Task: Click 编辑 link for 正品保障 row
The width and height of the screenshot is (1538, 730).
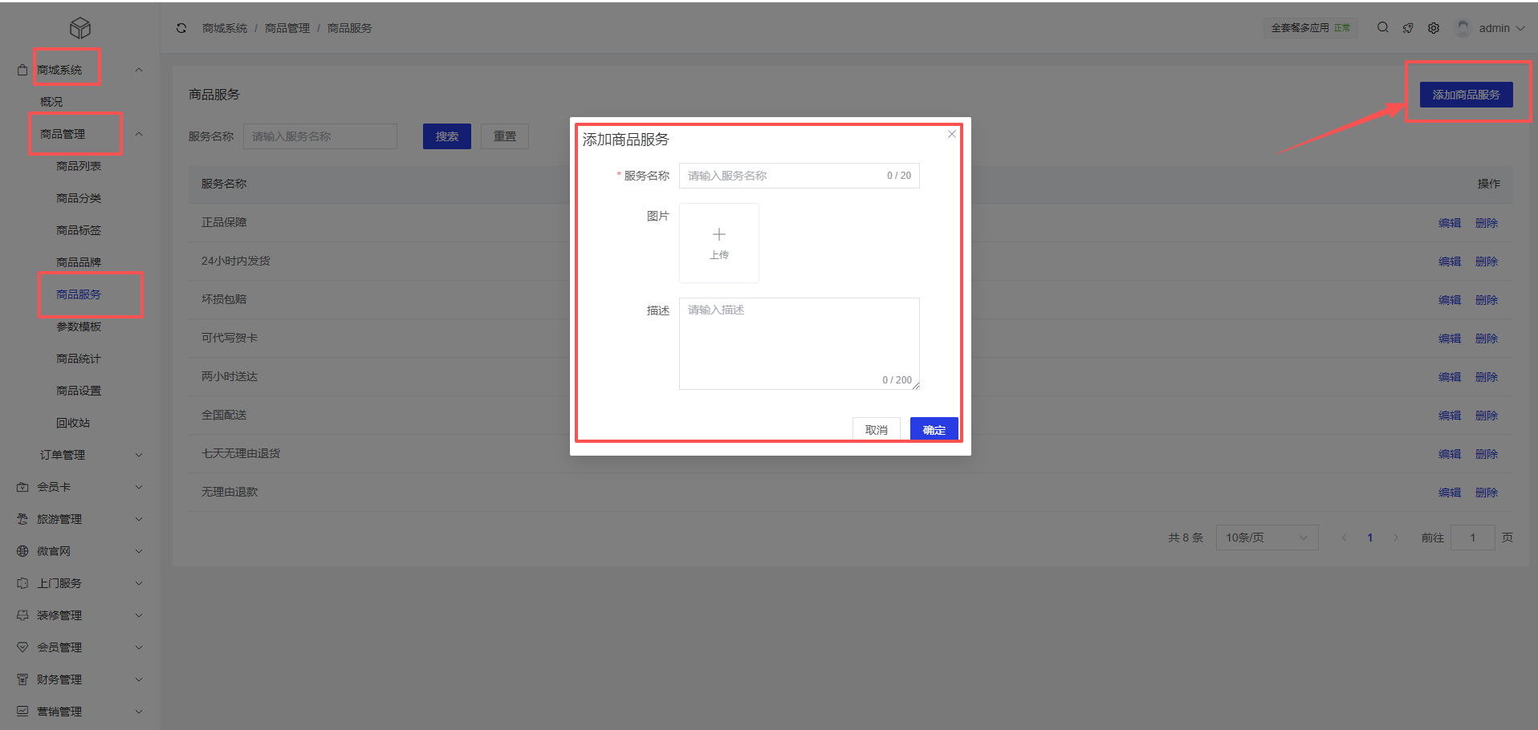Action: pyautogui.click(x=1449, y=223)
